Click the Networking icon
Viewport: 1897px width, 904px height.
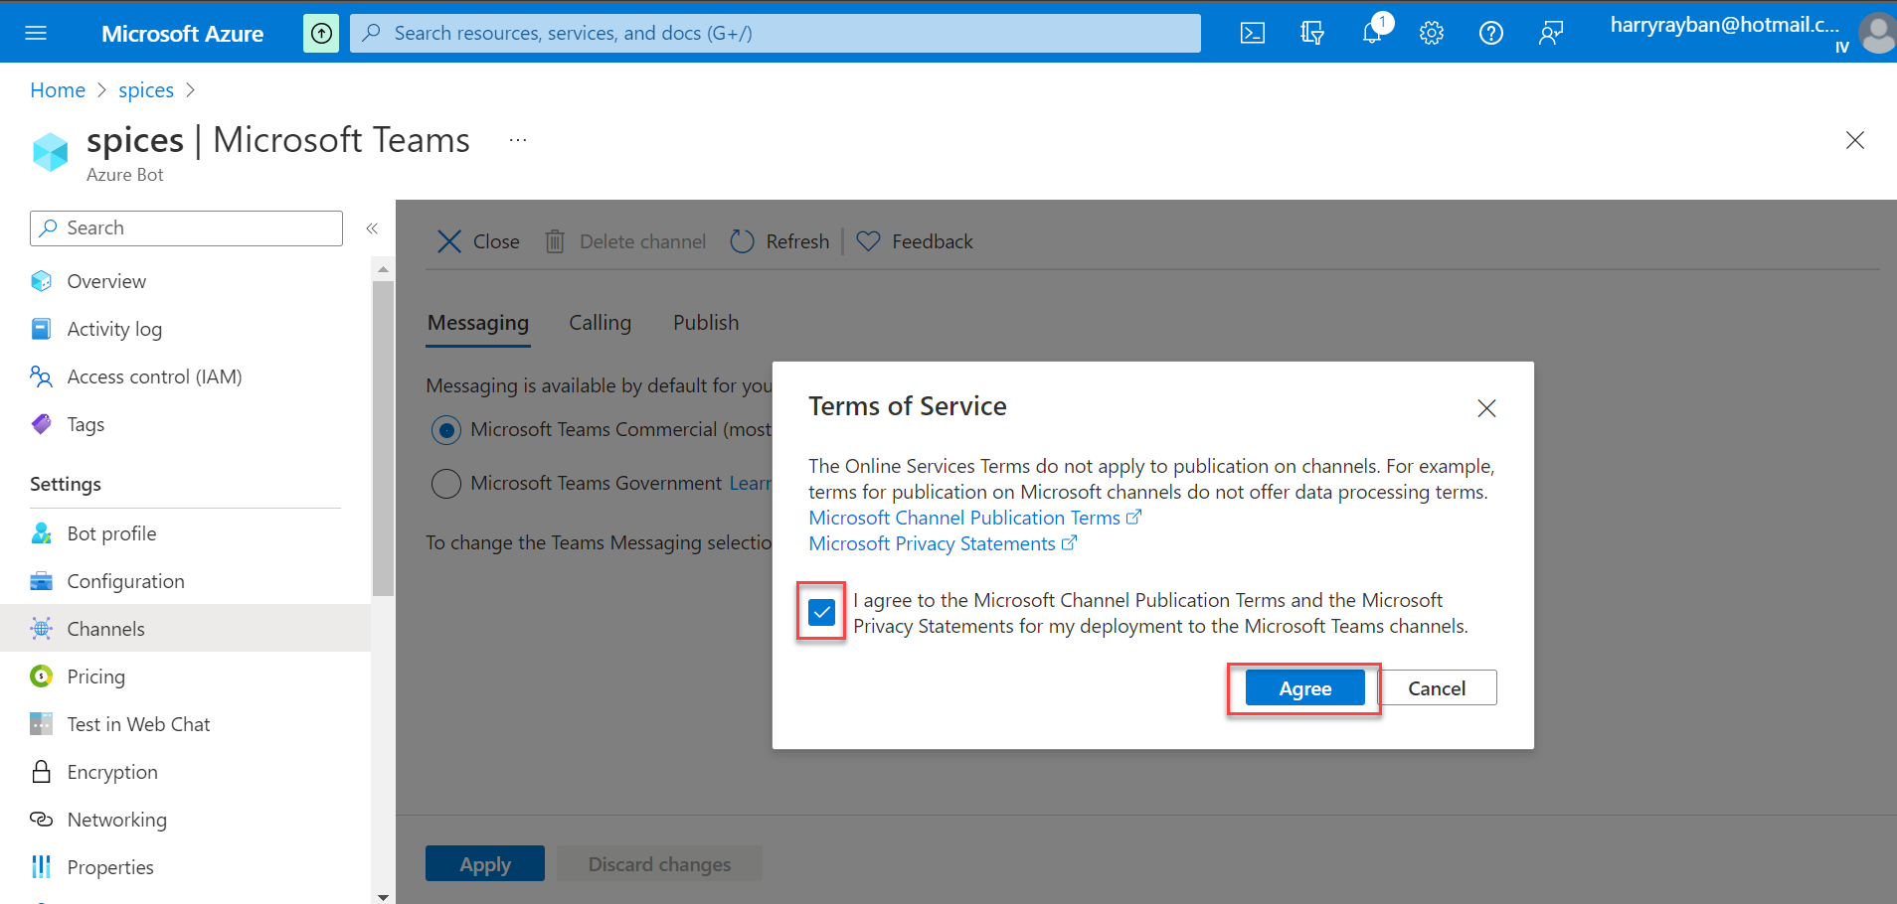tap(41, 820)
